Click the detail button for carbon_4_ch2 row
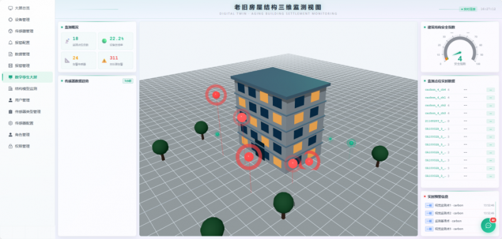502x239 pixels. point(491,105)
